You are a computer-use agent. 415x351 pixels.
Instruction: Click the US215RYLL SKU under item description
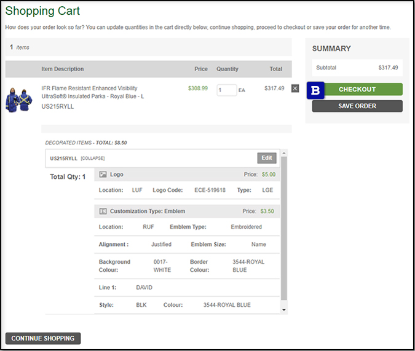pos(58,106)
